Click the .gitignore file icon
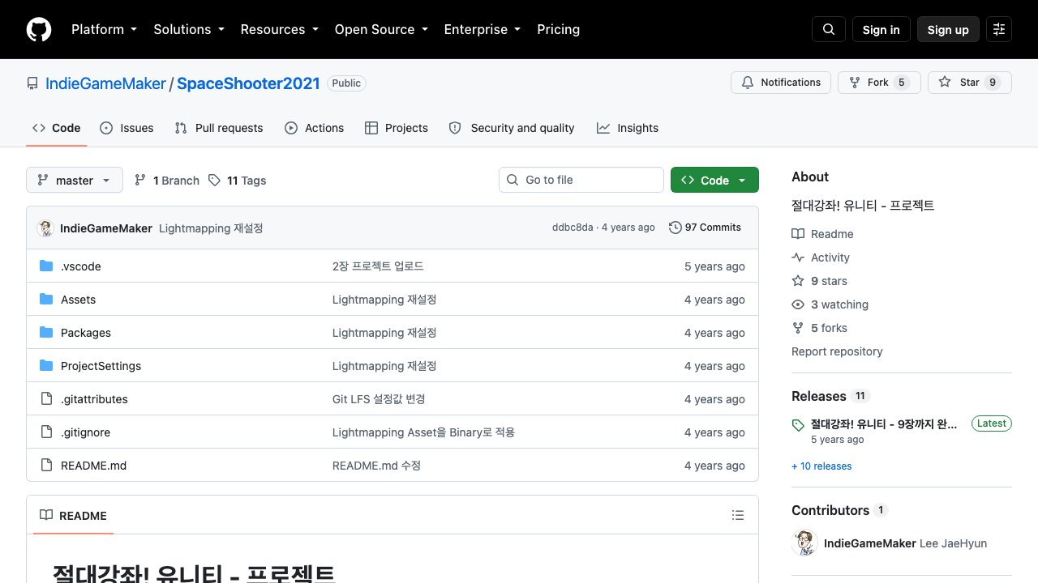1038x583 pixels. click(46, 432)
